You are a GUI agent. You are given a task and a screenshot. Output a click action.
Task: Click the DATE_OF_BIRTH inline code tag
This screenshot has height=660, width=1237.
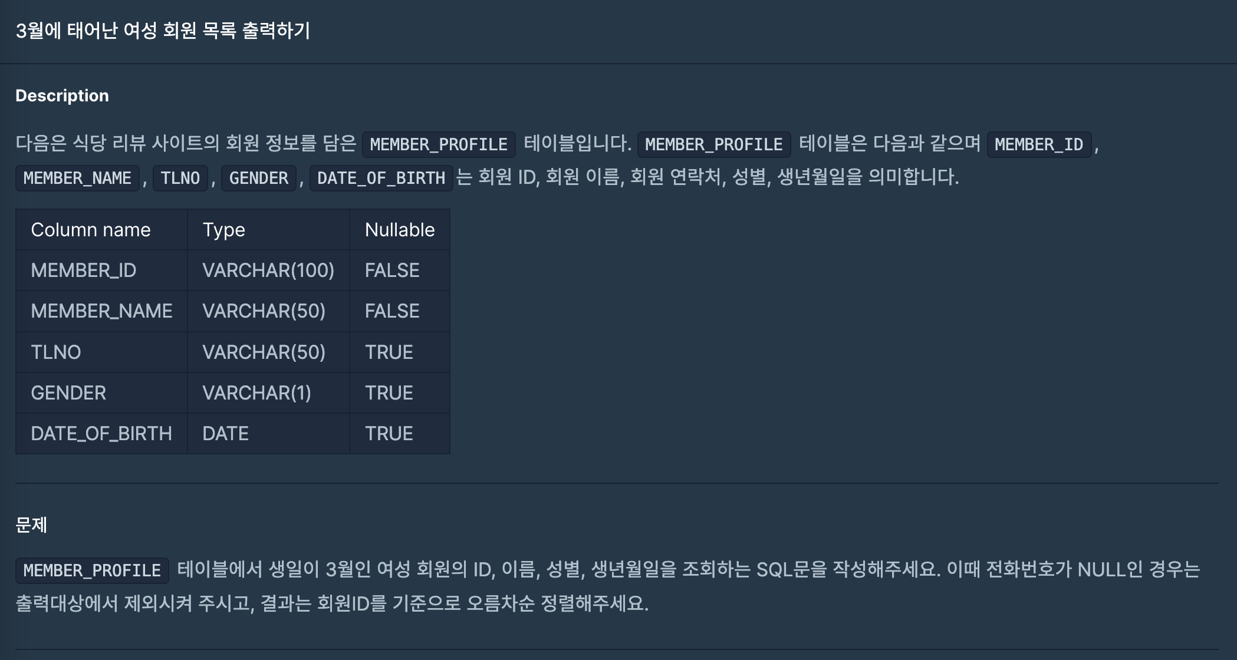pyautogui.click(x=381, y=178)
